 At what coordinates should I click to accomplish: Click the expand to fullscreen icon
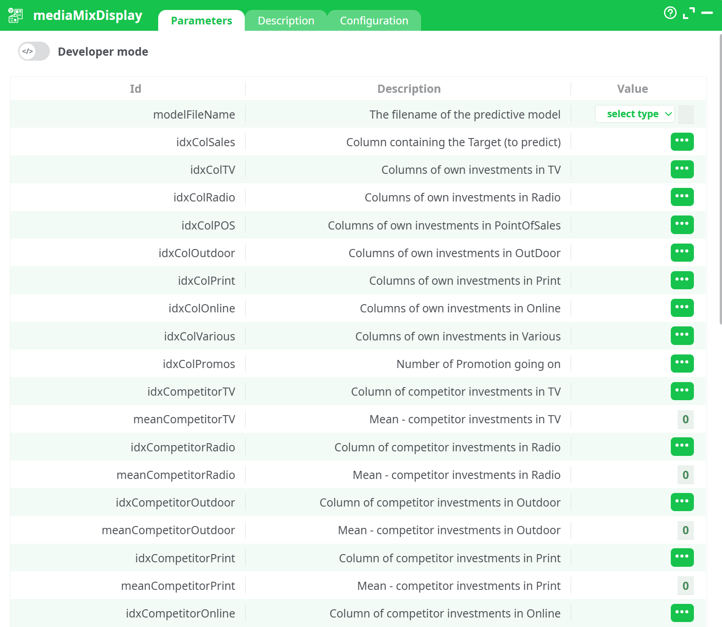[x=688, y=13]
